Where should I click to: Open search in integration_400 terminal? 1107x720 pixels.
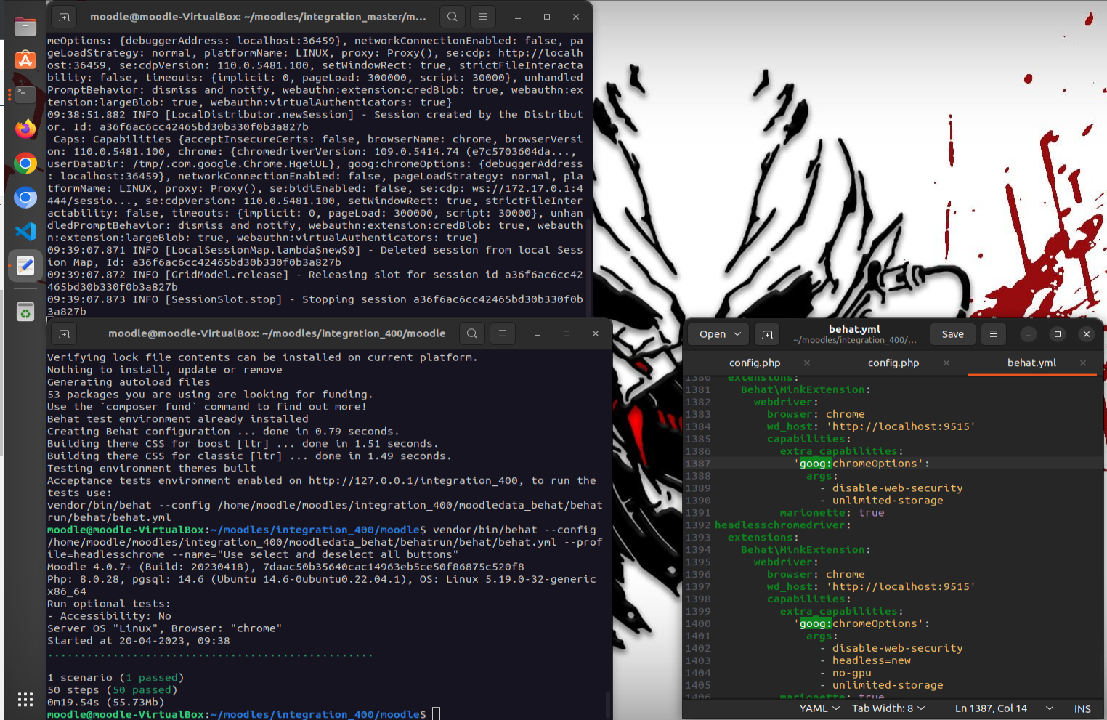point(472,333)
